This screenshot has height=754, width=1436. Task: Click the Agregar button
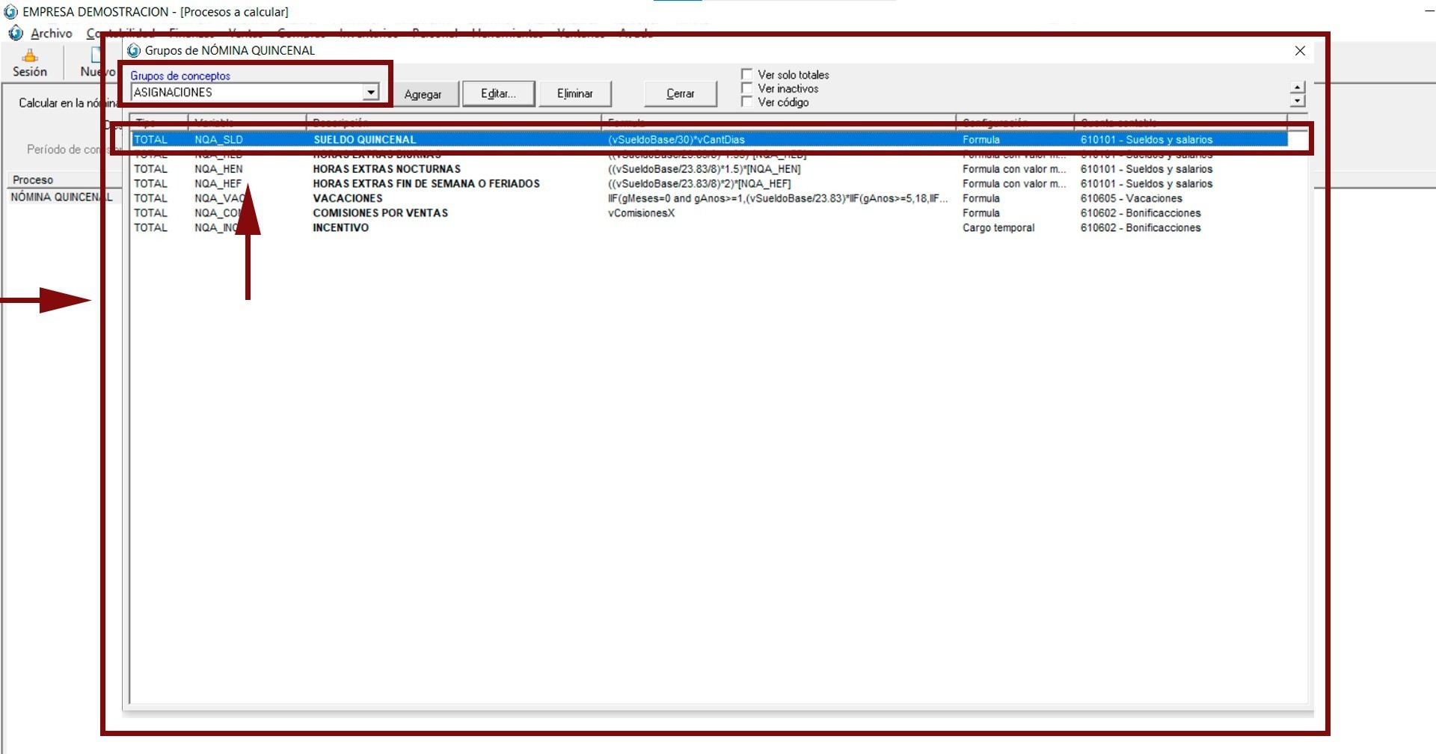423,94
